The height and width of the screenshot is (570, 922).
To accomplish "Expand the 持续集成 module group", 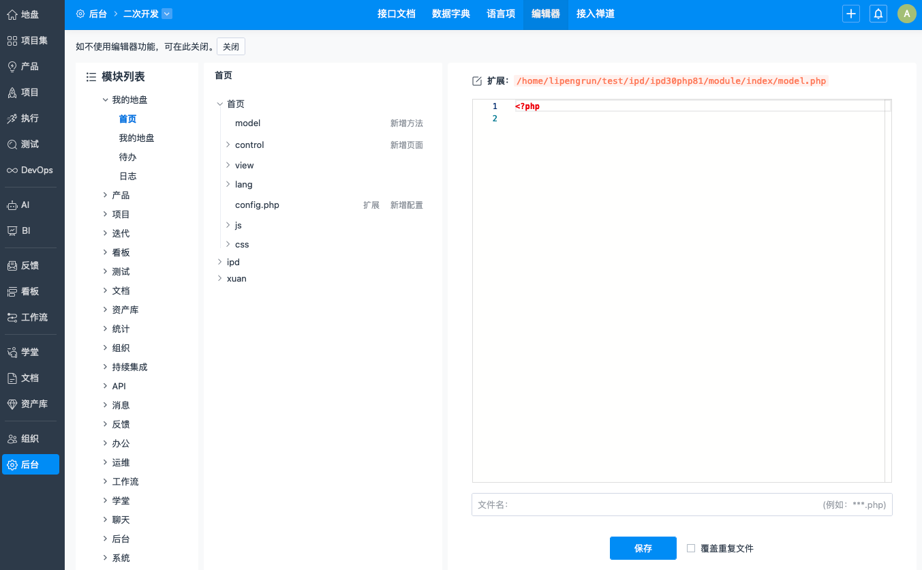I will pyautogui.click(x=105, y=367).
